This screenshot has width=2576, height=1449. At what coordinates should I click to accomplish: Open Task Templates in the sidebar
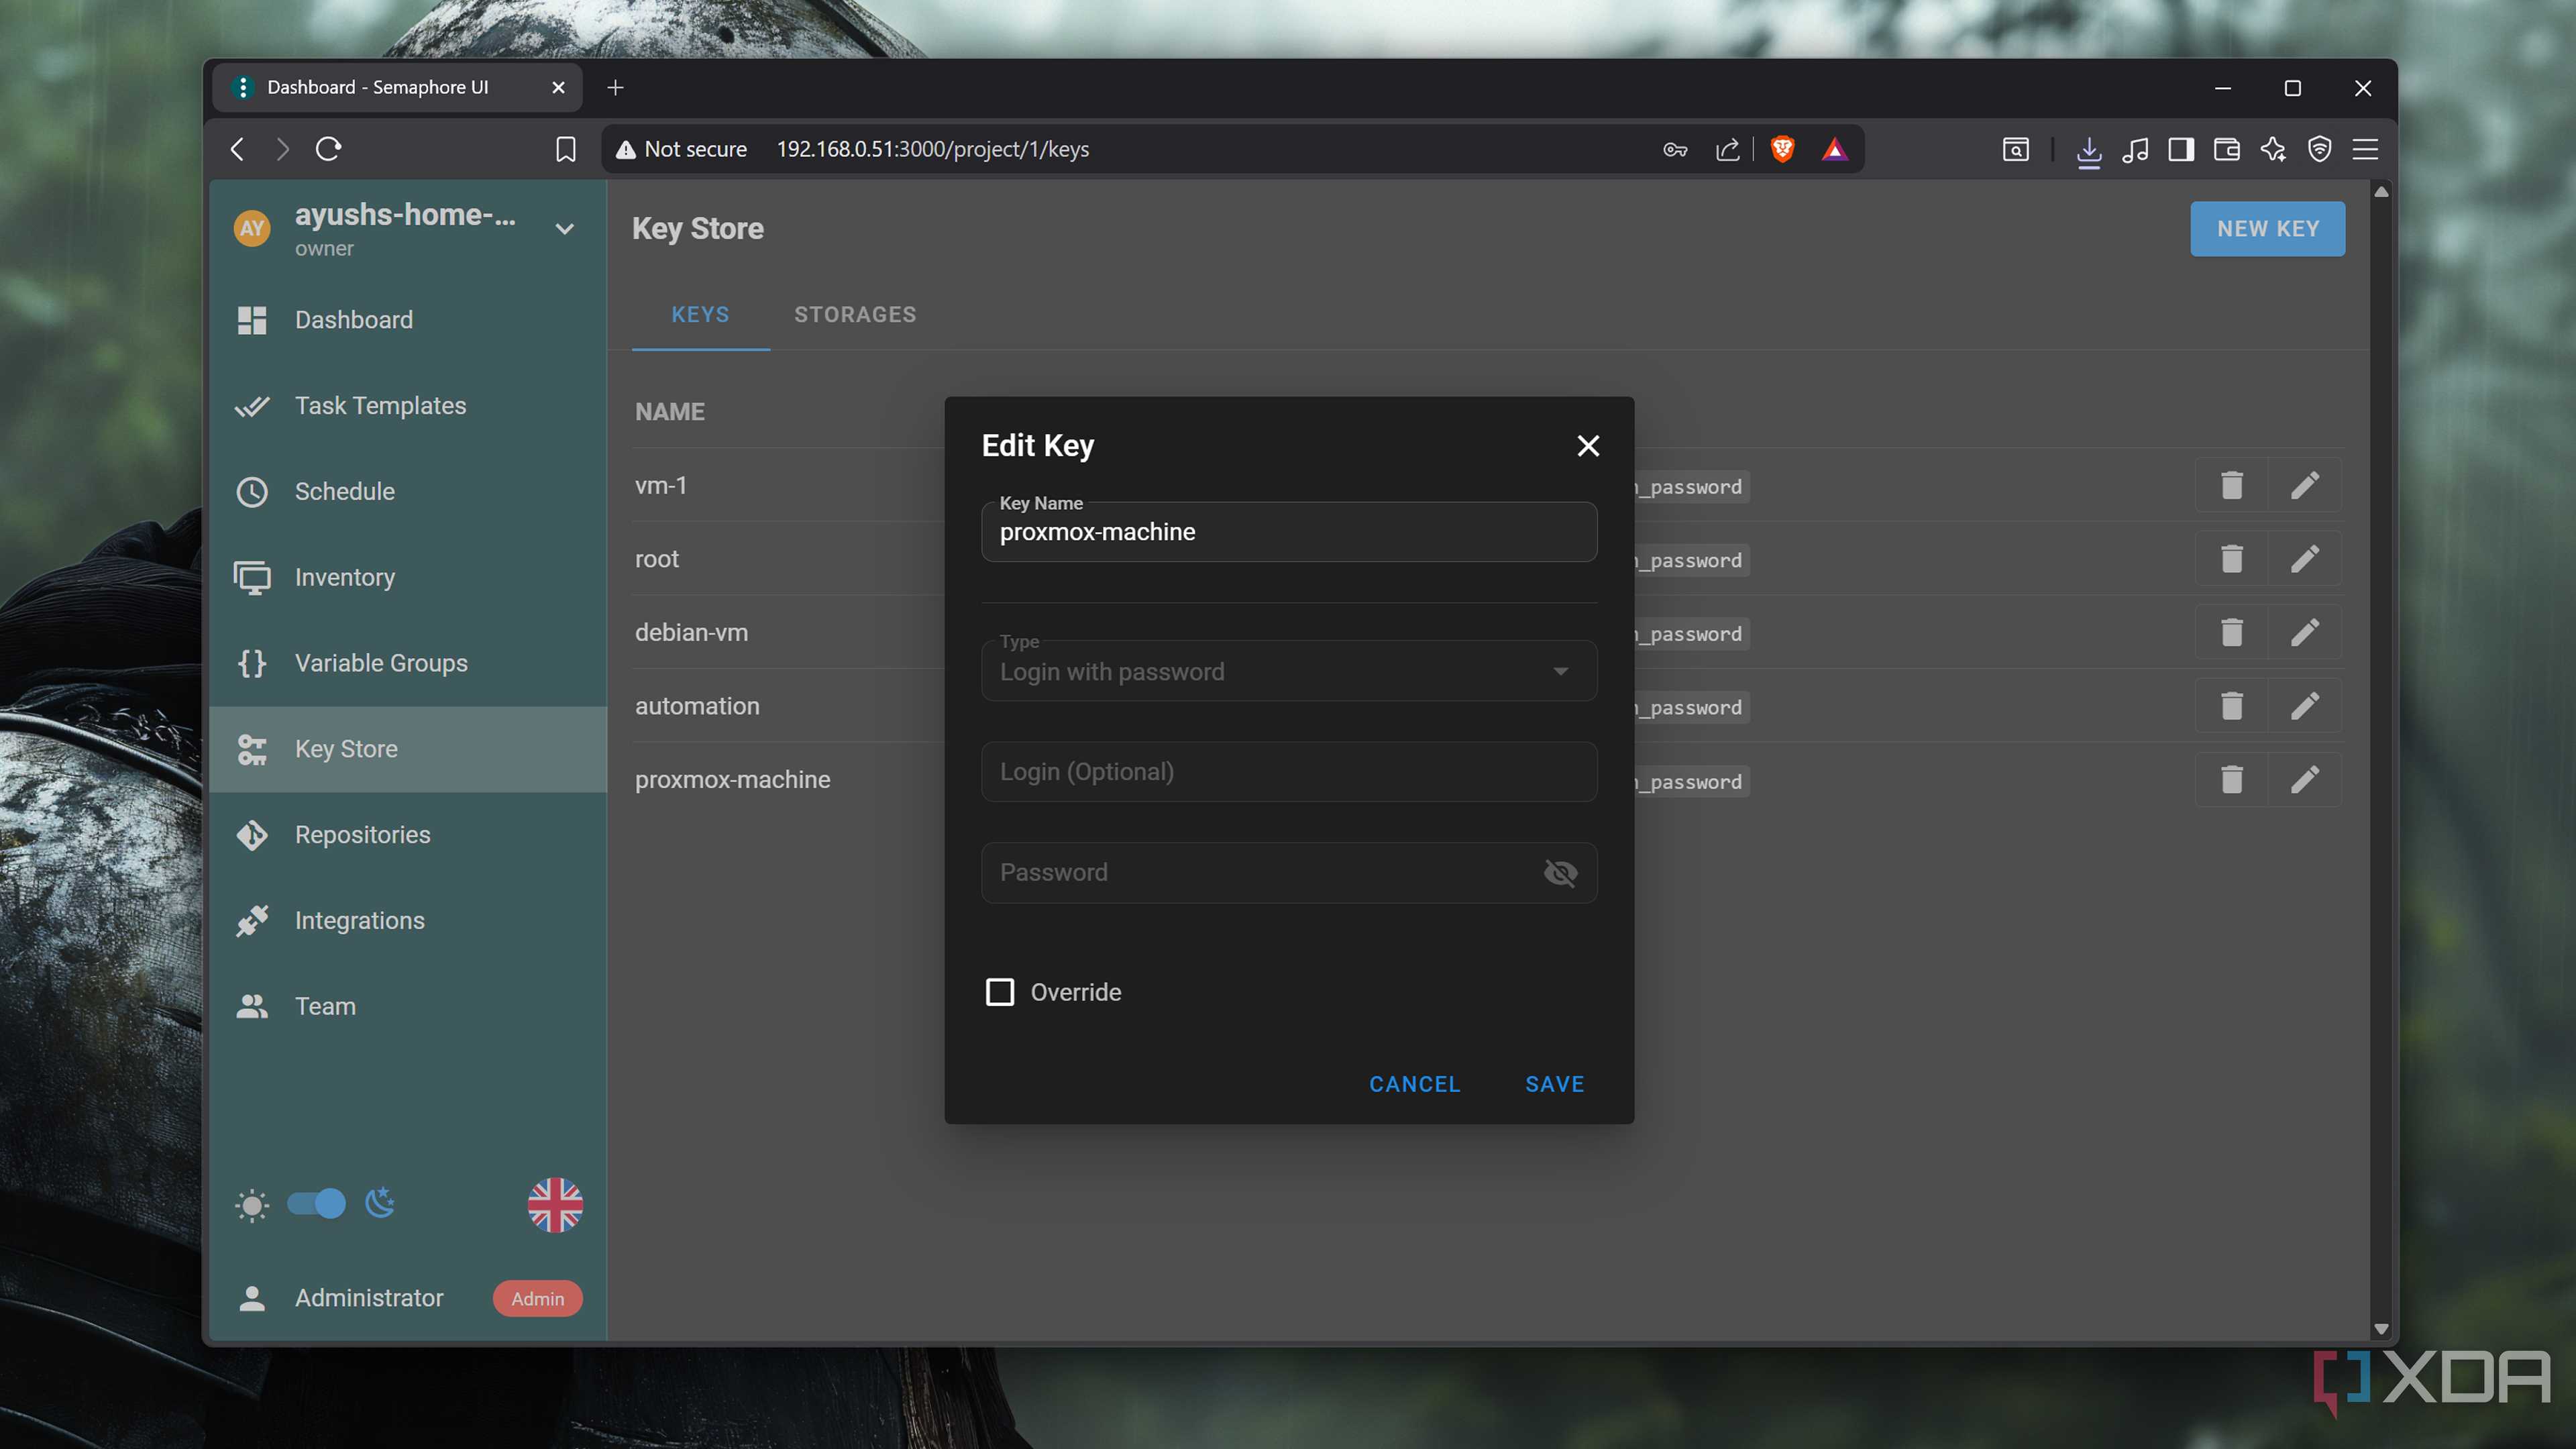(408, 406)
